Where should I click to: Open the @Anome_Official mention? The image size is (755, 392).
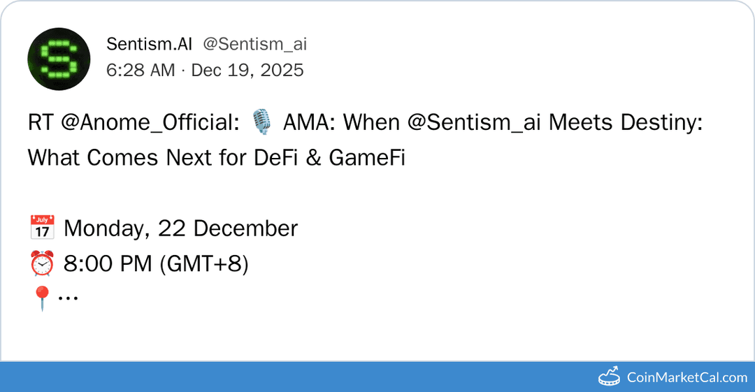(147, 124)
